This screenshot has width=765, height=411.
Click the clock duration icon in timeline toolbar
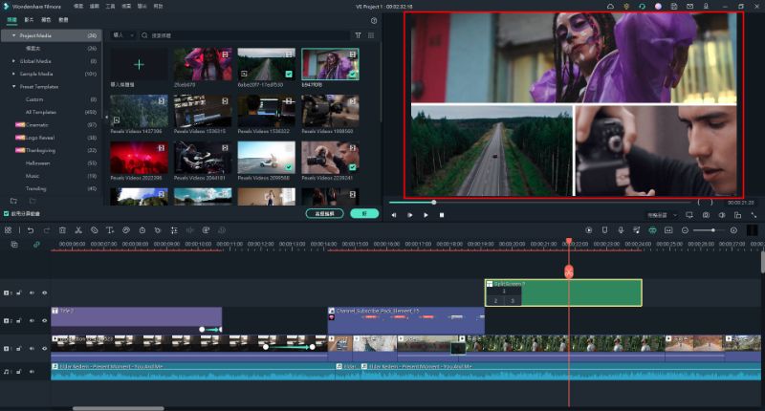tap(142, 230)
